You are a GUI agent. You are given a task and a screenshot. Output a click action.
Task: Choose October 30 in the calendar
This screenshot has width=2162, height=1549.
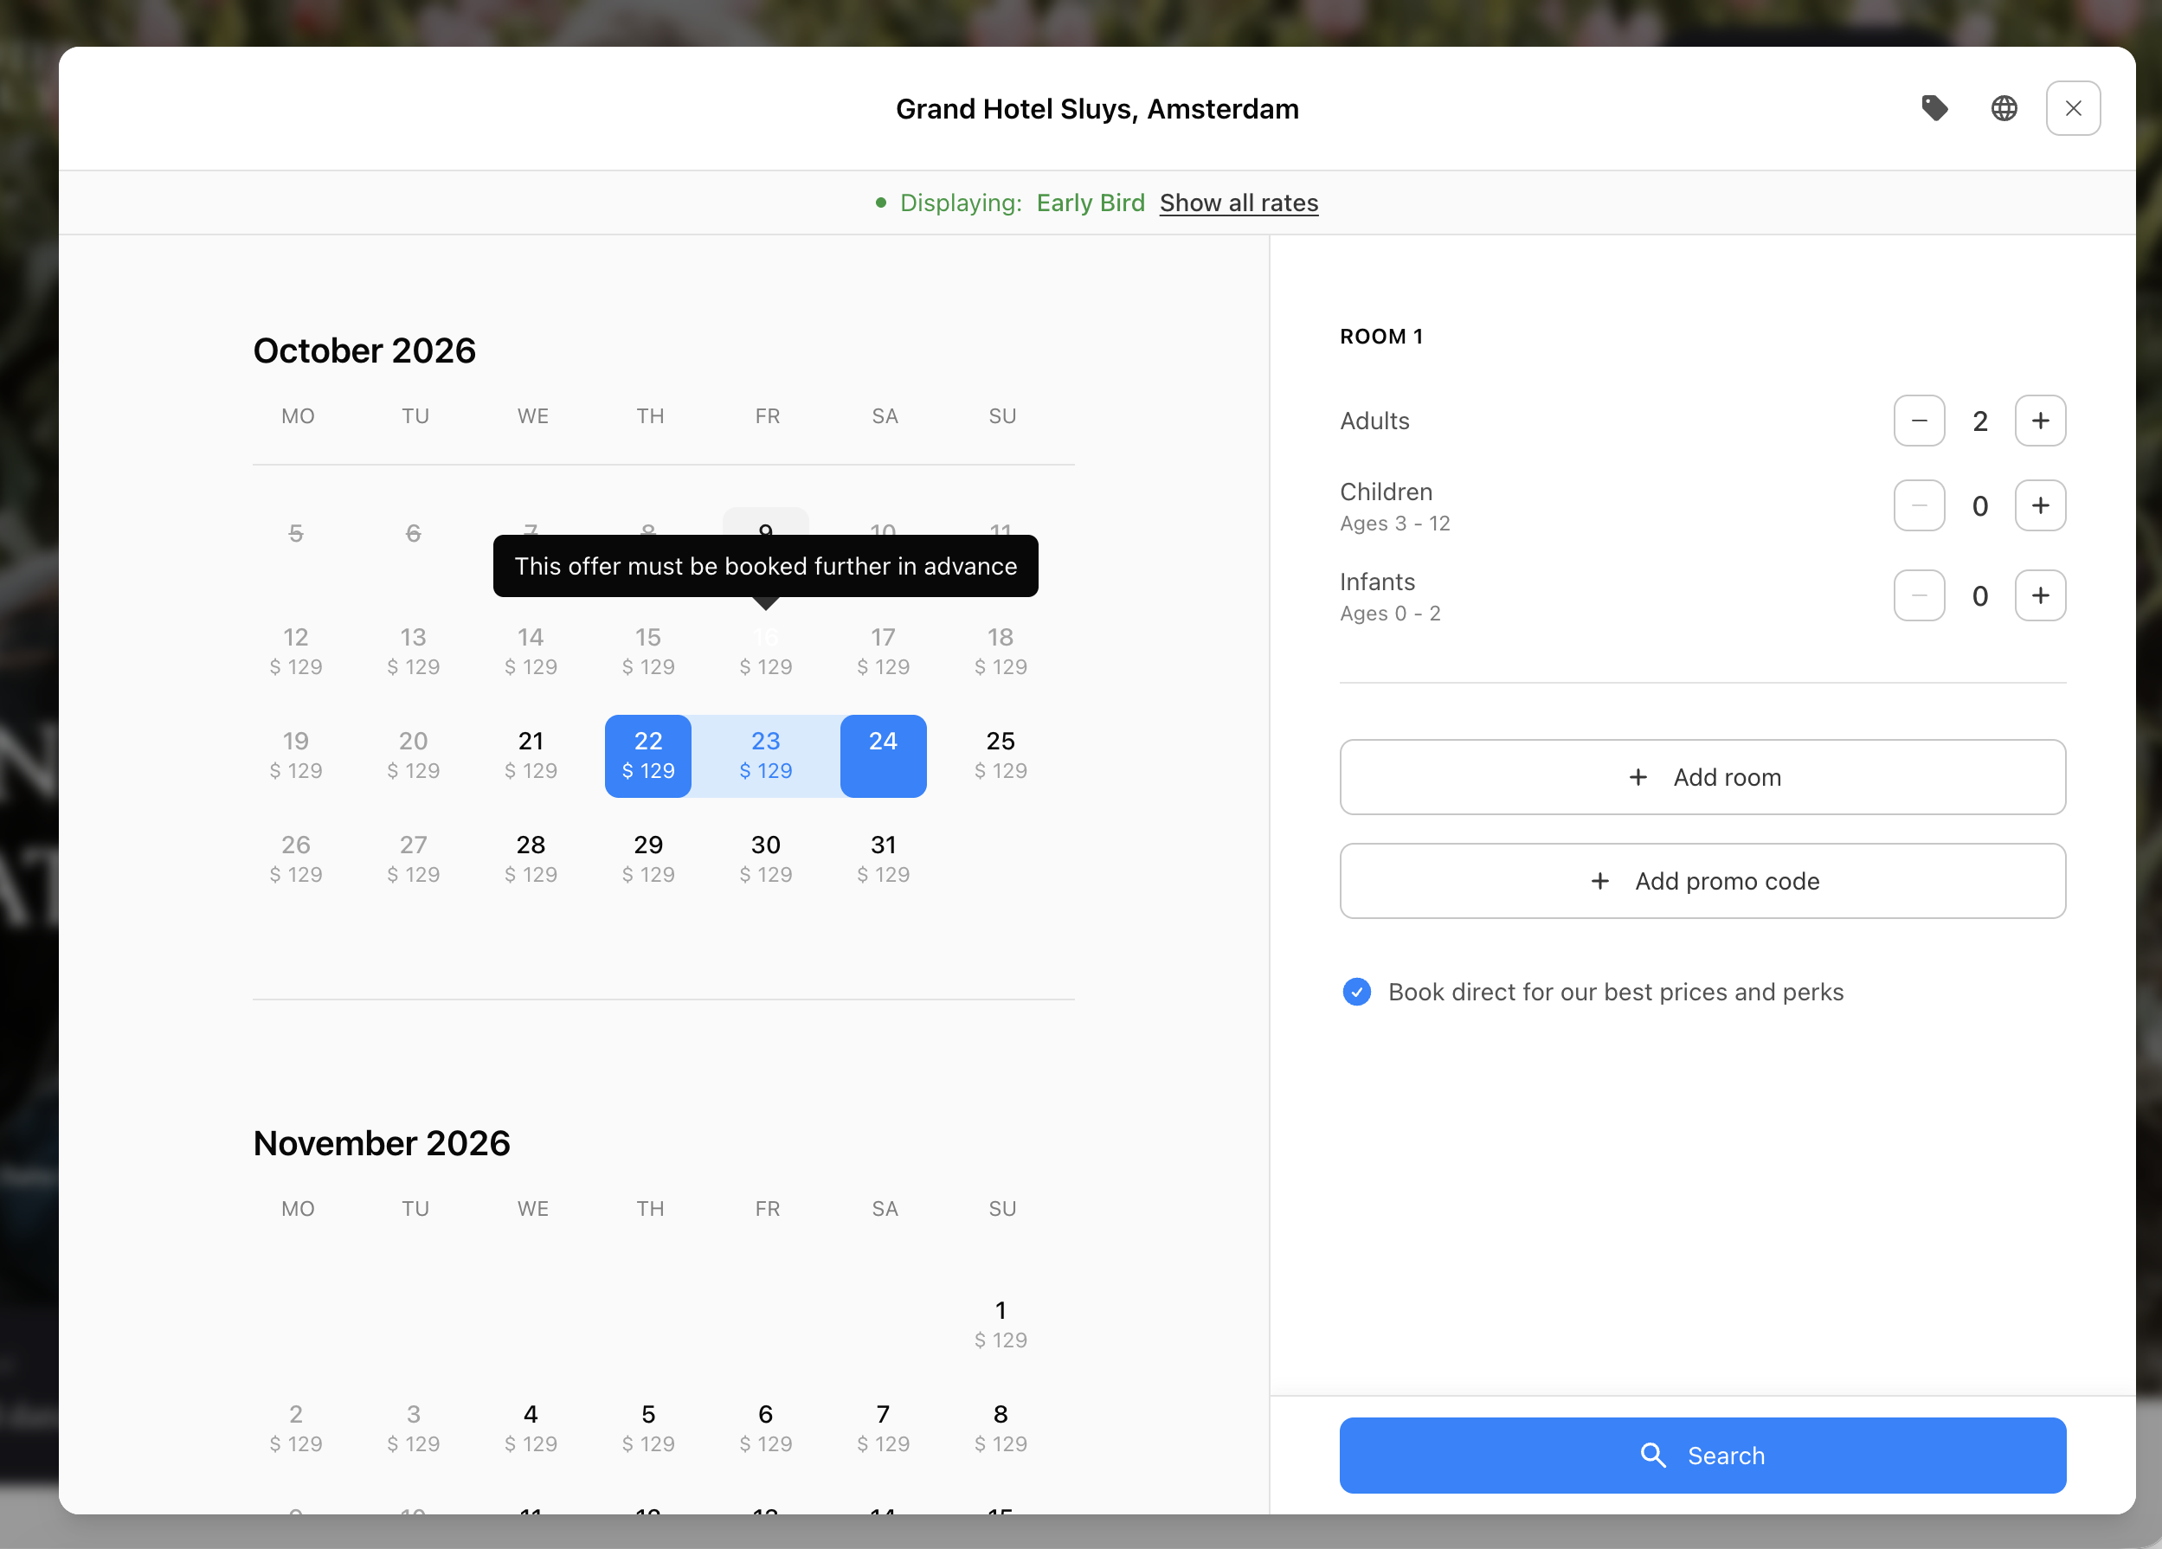click(765, 860)
